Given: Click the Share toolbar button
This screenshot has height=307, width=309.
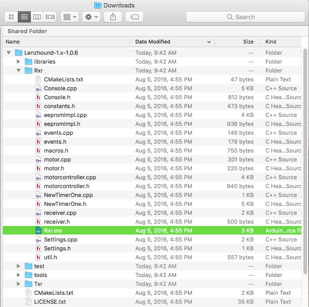Looking at the screenshot, I should coord(113,17).
